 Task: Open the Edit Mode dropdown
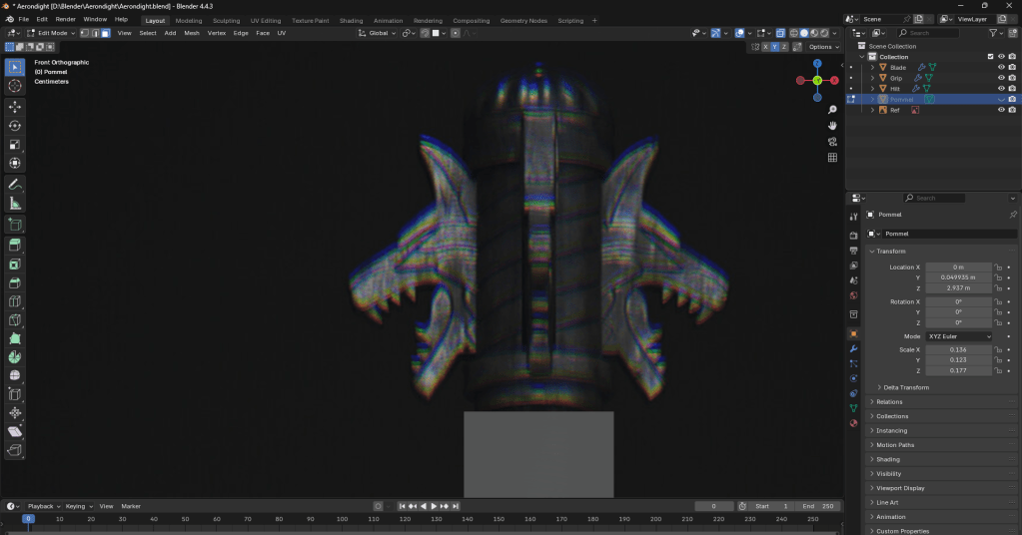(55, 33)
